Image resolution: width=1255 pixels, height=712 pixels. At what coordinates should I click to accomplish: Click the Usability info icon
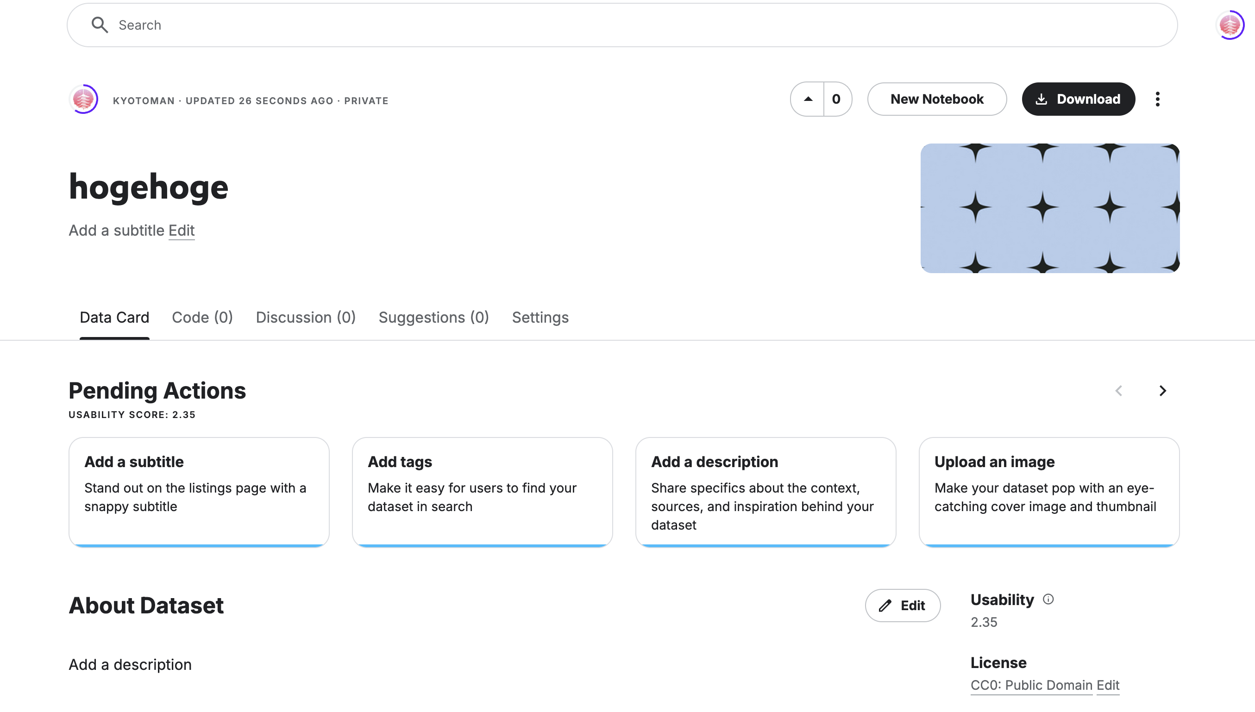(x=1048, y=599)
